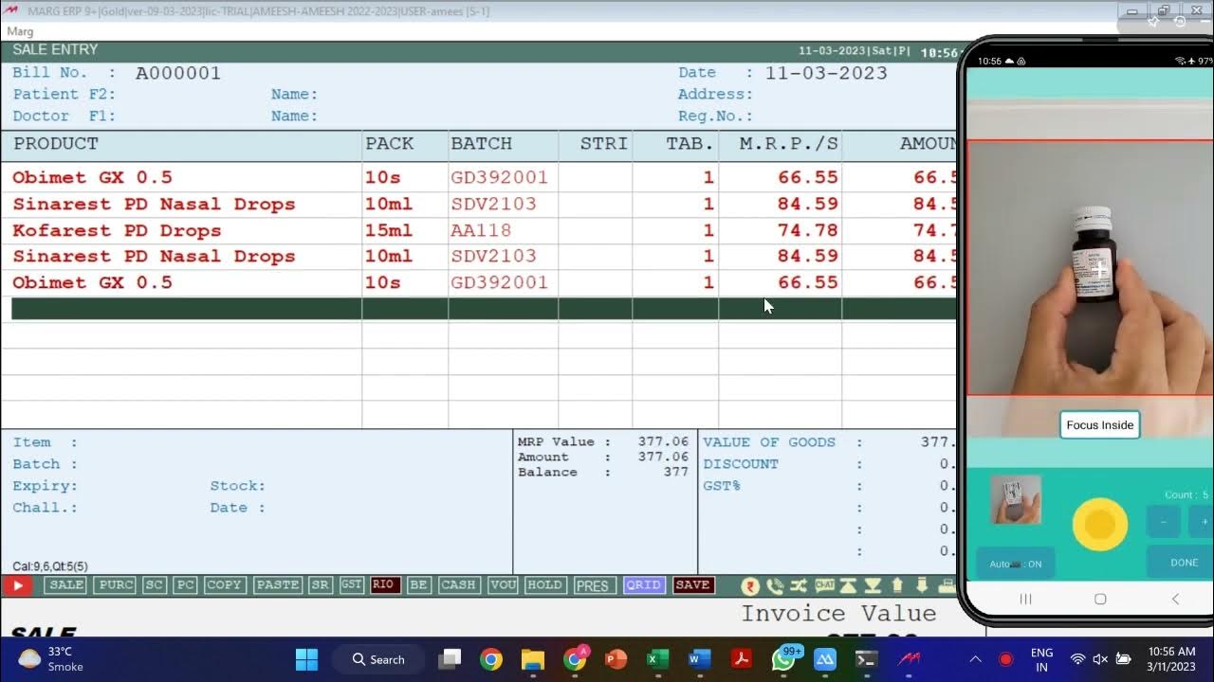The height and width of the screenshot is (682, 1214).
Task: Click the down arrow icon in toolbar
Action: point(922,585)
